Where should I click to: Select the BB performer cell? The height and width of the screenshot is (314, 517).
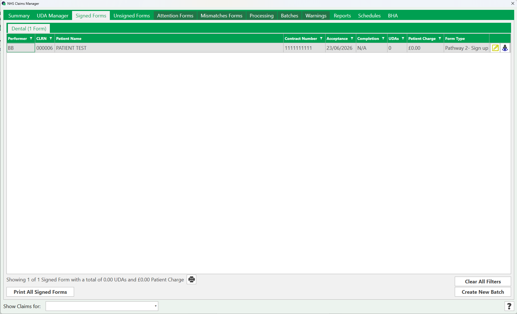pyautogui.click(x=21, y=48)
